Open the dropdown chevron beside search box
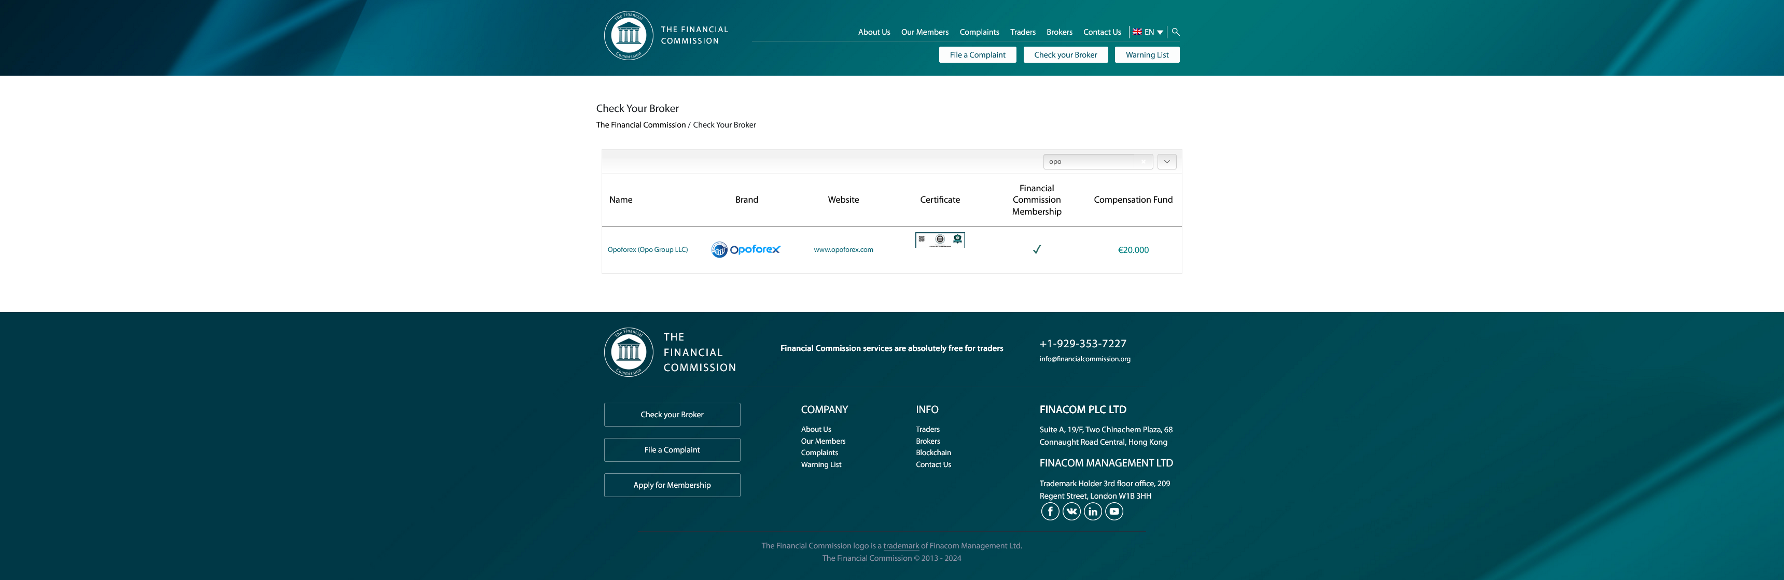The width and height of the screenshot is (1784, 580). coord(1167,162)
